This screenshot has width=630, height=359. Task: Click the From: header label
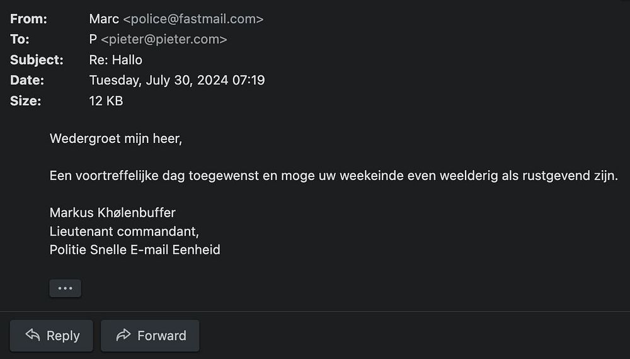(28, 19)
